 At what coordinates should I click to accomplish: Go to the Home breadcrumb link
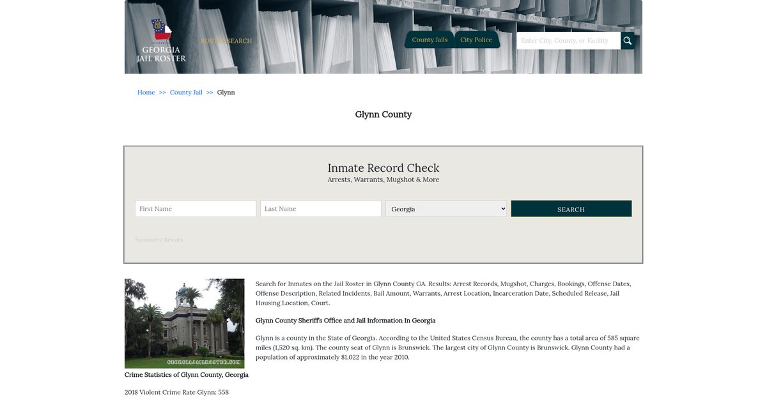tap(146, 93)
